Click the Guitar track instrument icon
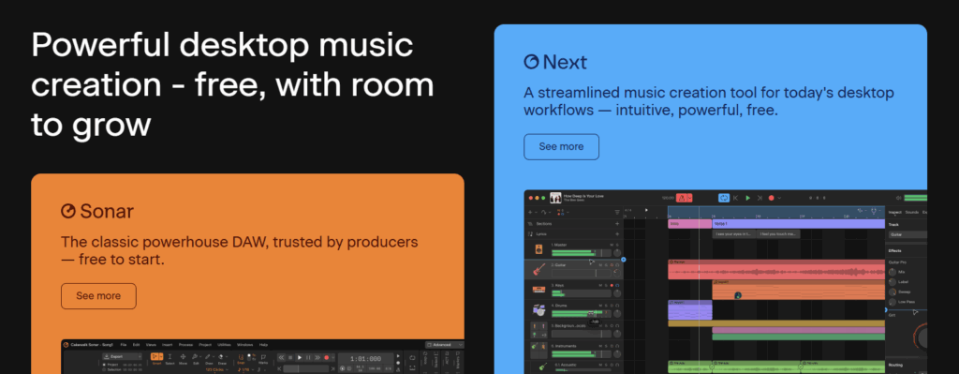This screenshot has height=374, width=959. tap(539, 269)
